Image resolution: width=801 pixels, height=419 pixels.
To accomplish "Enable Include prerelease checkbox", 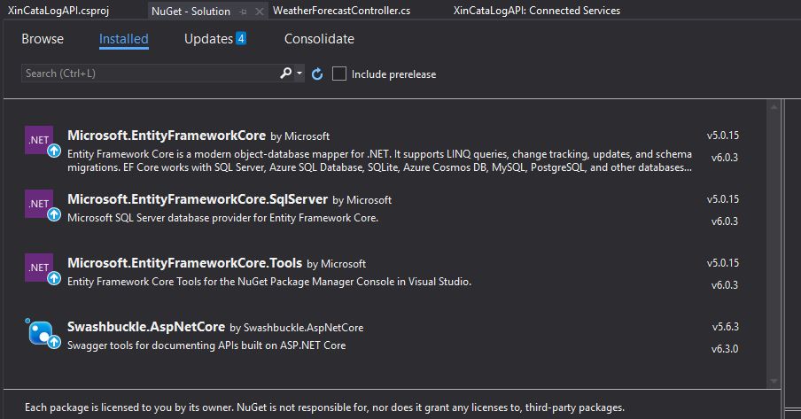I will [x=339, y=74].
